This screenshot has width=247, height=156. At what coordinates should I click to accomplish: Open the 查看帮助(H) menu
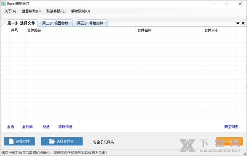pyautogui.click(x=31, y=11)
